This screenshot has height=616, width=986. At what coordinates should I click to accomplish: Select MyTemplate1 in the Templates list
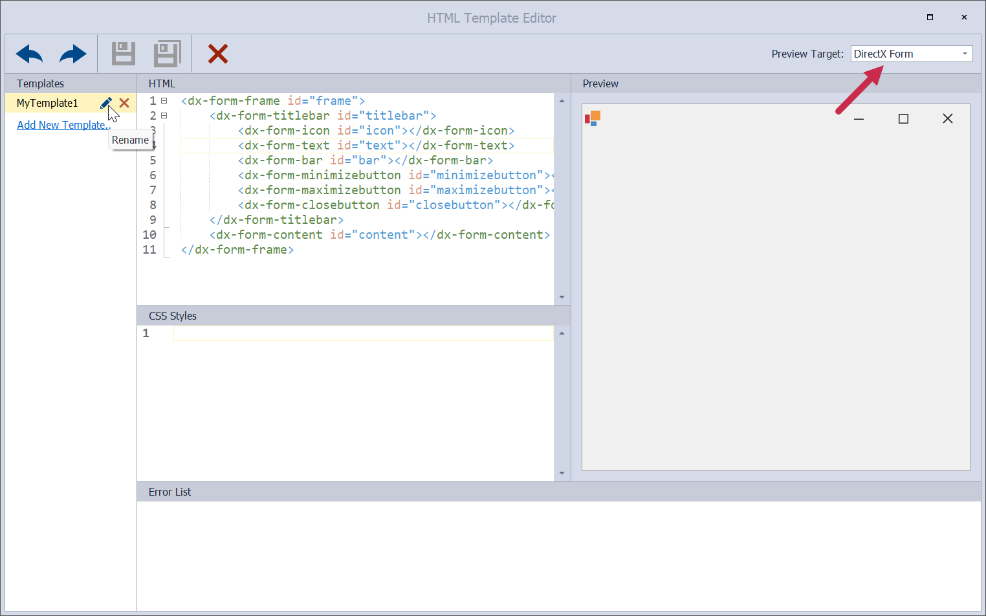47,104
